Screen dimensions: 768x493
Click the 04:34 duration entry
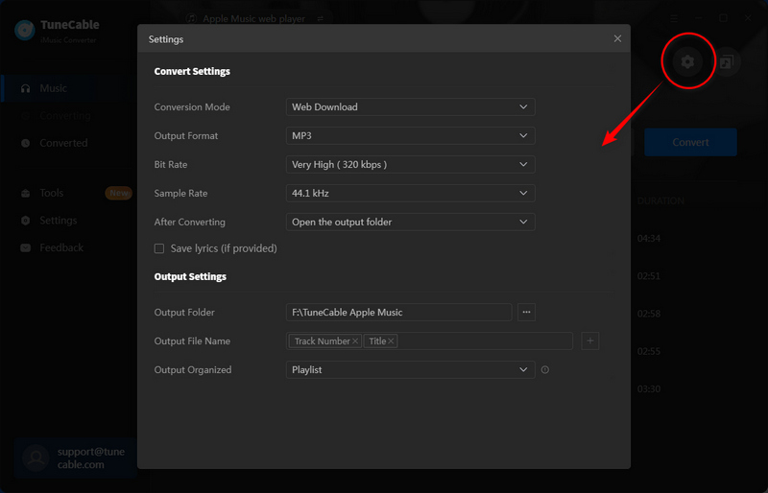(649, 239)
